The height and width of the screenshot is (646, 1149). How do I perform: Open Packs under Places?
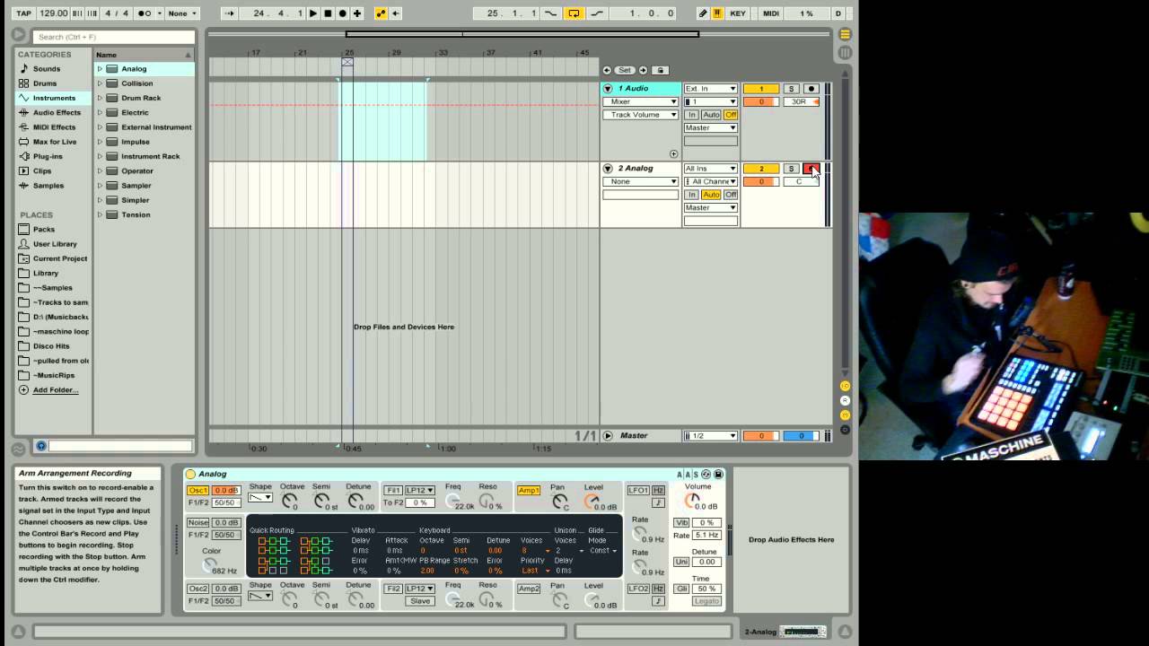click(44, 230)
